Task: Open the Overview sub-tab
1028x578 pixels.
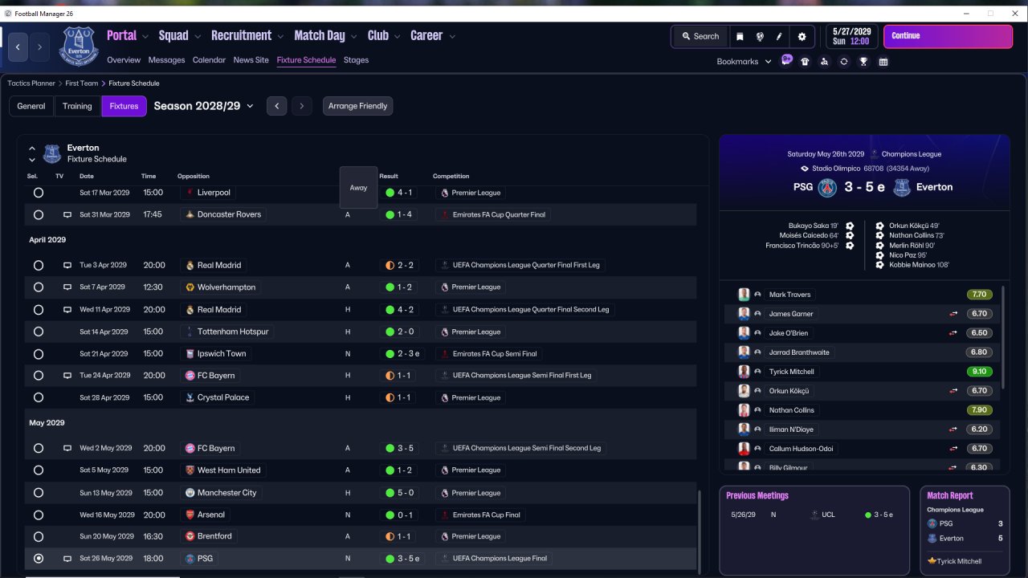Action: point(124,60)
